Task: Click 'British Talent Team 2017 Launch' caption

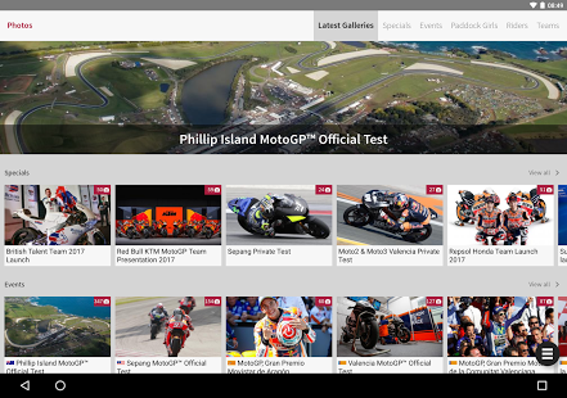Action: 45,255
